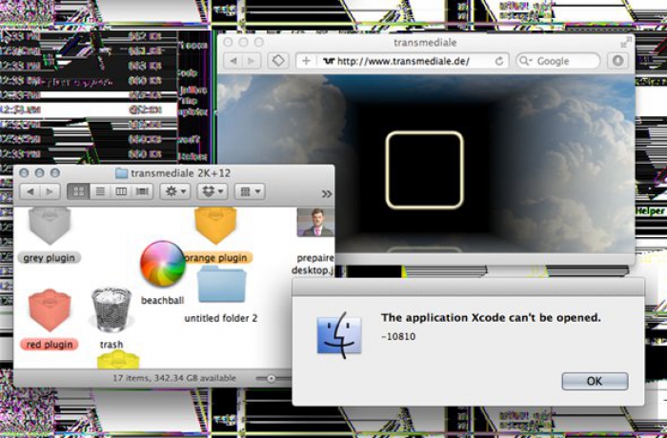667x438 pixels.
Task: Reload the transmediale page
Action: click(499, 61)
